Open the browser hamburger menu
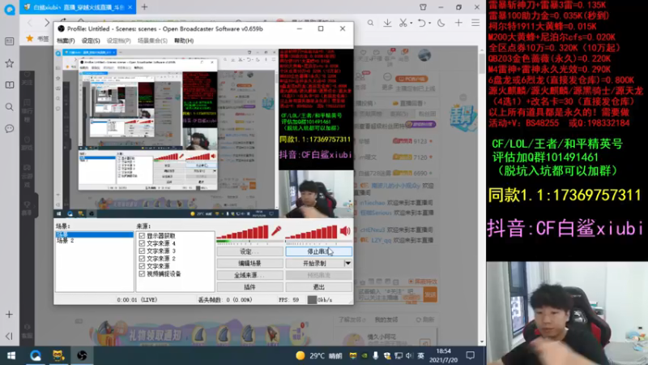The image size is (648, 365). [475, 24]
